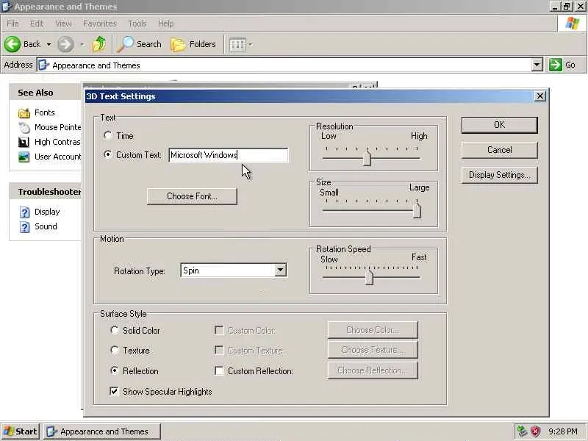588x441 pixels.
Task: Open the Views icon in toolbar
Action: 237,45
